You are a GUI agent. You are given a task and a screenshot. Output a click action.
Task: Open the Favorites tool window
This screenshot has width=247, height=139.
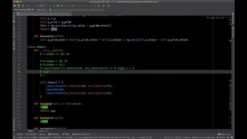pos(14,125)
